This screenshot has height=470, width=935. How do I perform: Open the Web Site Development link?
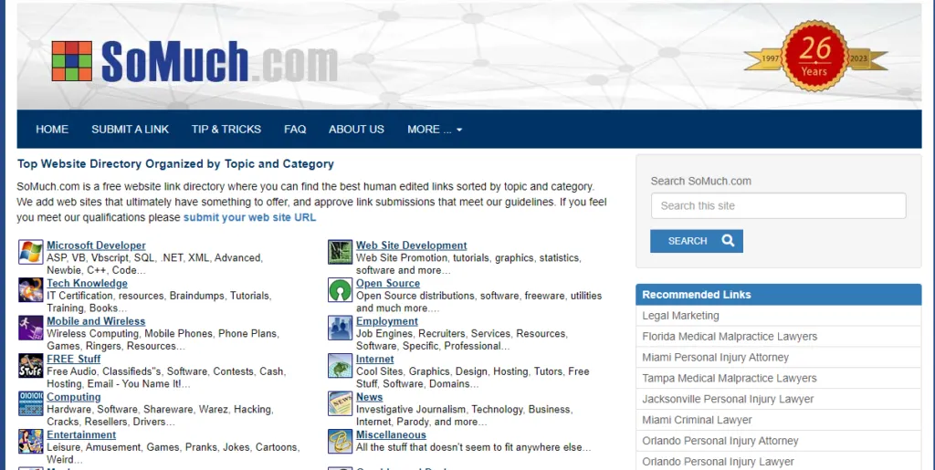[x=412, y=245]
